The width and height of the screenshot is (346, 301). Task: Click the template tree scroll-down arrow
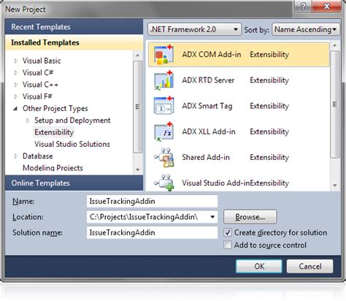138,169
